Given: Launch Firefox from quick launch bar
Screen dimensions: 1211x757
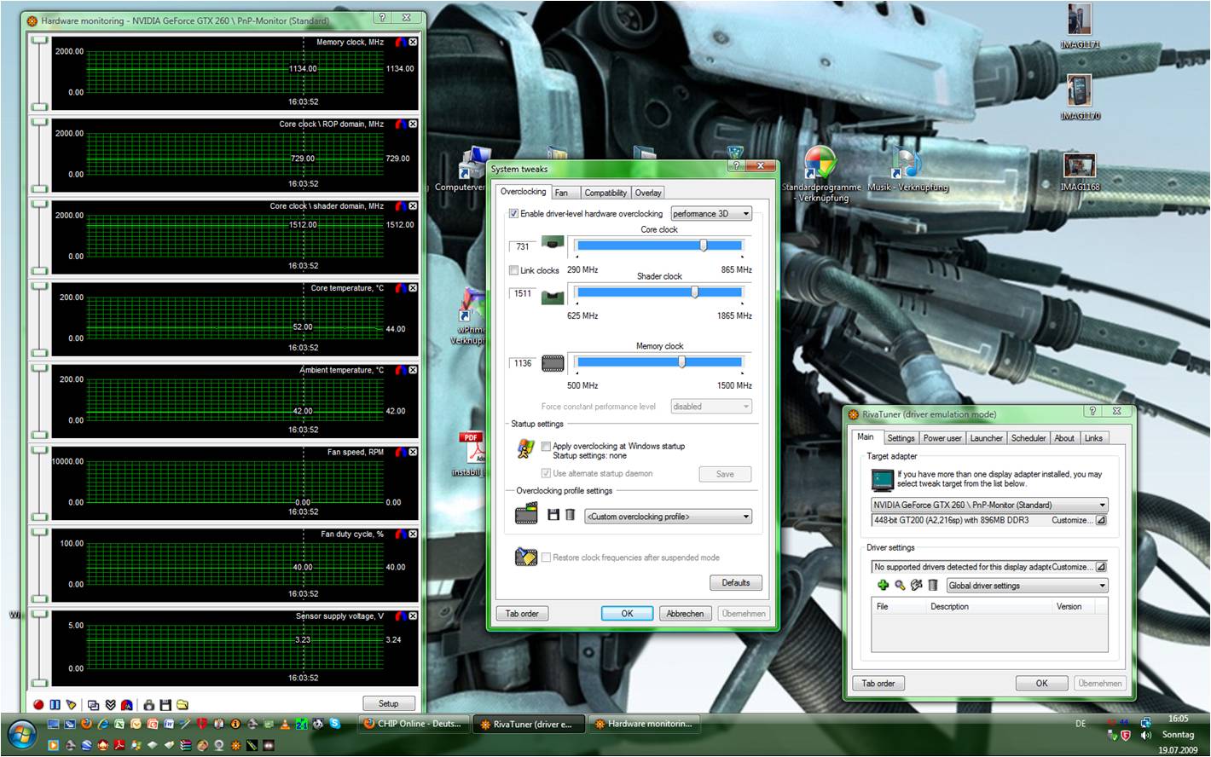Looking at the screenshot, I should tap(86, 724).
